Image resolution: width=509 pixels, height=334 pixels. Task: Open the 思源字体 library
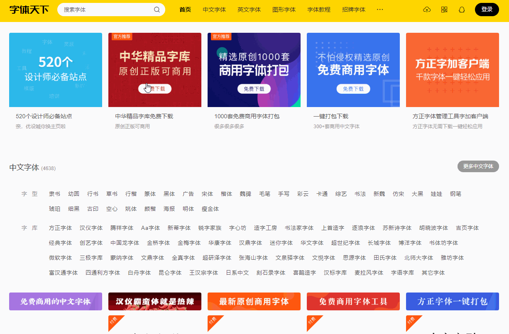pos(354,258)
